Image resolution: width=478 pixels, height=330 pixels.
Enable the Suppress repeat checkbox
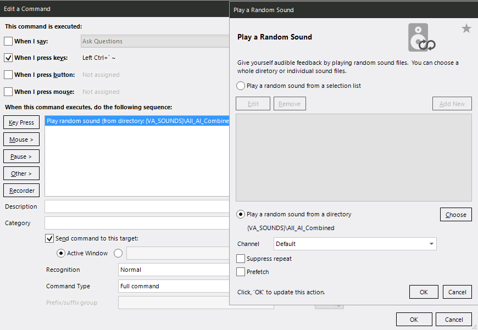tap(241, 259)
